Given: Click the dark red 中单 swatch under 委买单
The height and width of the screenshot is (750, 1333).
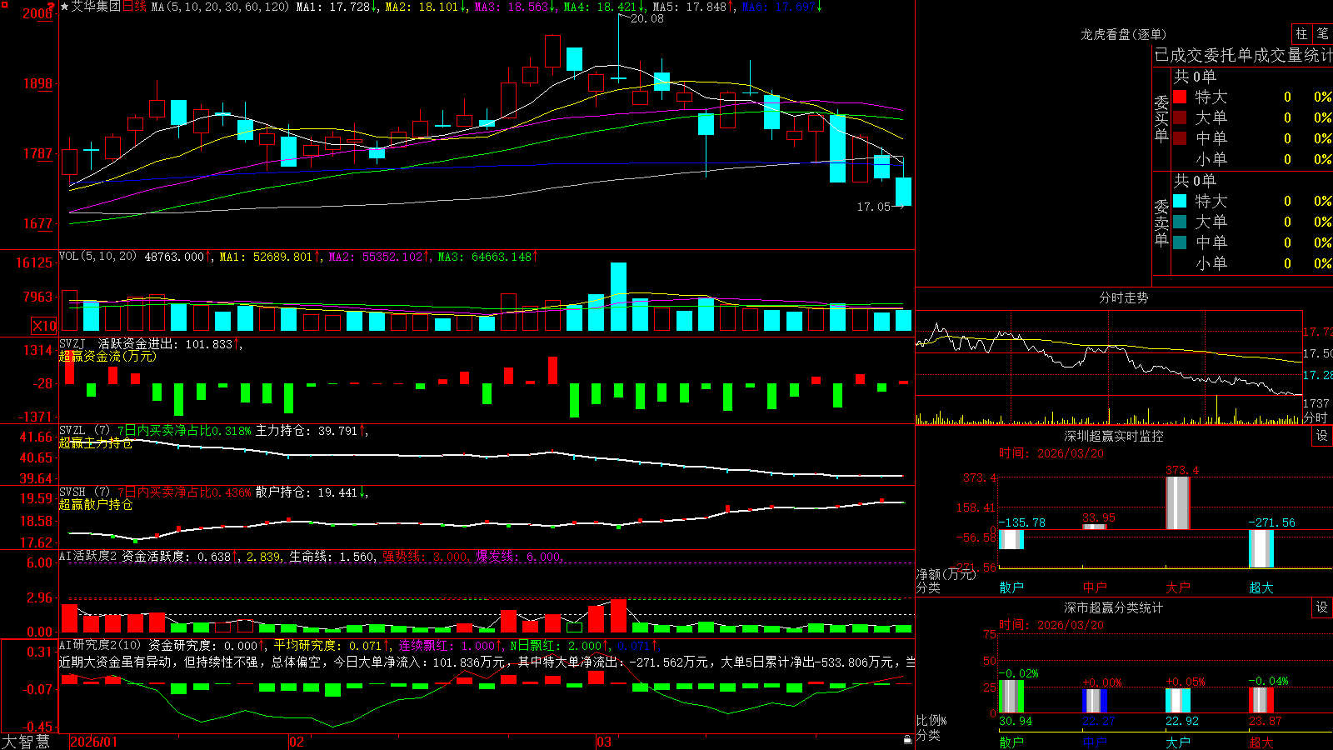Looking at the screenshot, I should (x=1180, y=138).
